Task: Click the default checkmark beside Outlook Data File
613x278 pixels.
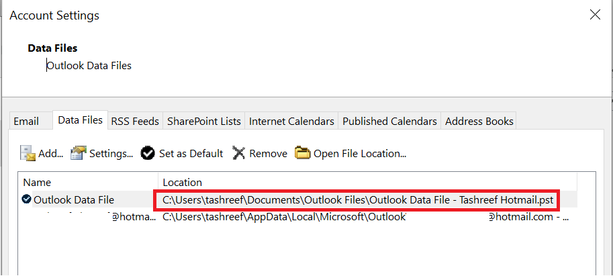Action: click(x=26, y=199)
